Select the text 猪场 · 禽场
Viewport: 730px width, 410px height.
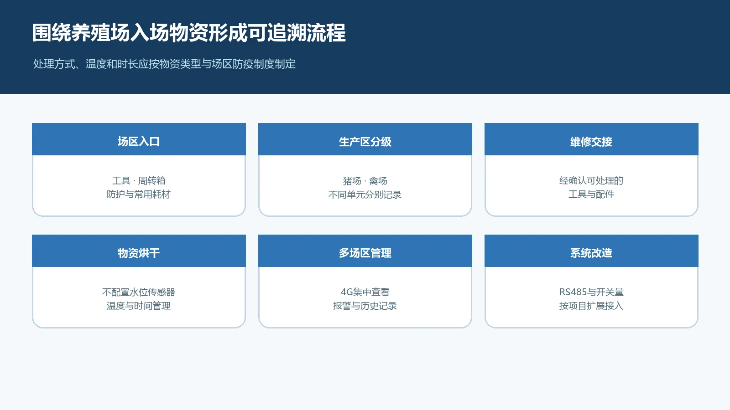(x=365, y=181)
